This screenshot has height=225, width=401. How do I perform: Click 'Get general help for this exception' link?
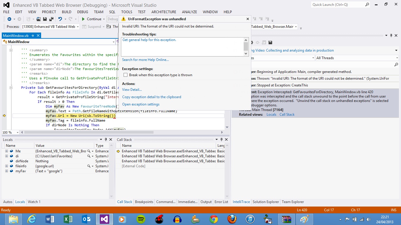pyautogui.click(x=149, y=40)
